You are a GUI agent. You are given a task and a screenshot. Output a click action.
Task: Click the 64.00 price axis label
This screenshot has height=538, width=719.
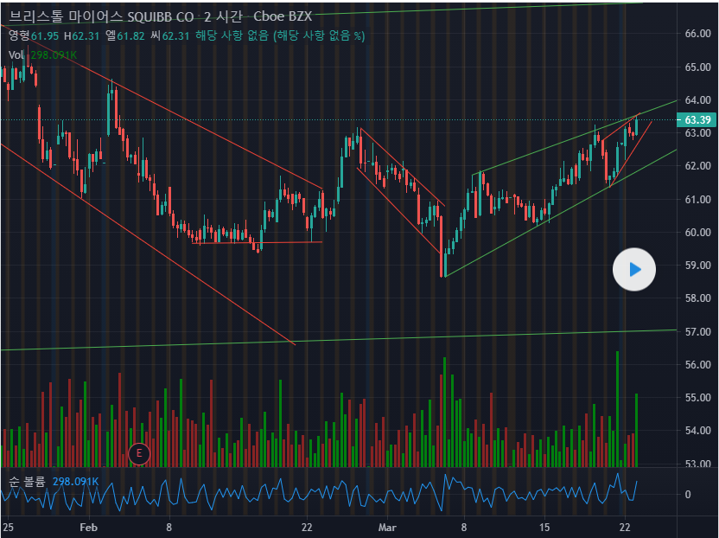697,100
